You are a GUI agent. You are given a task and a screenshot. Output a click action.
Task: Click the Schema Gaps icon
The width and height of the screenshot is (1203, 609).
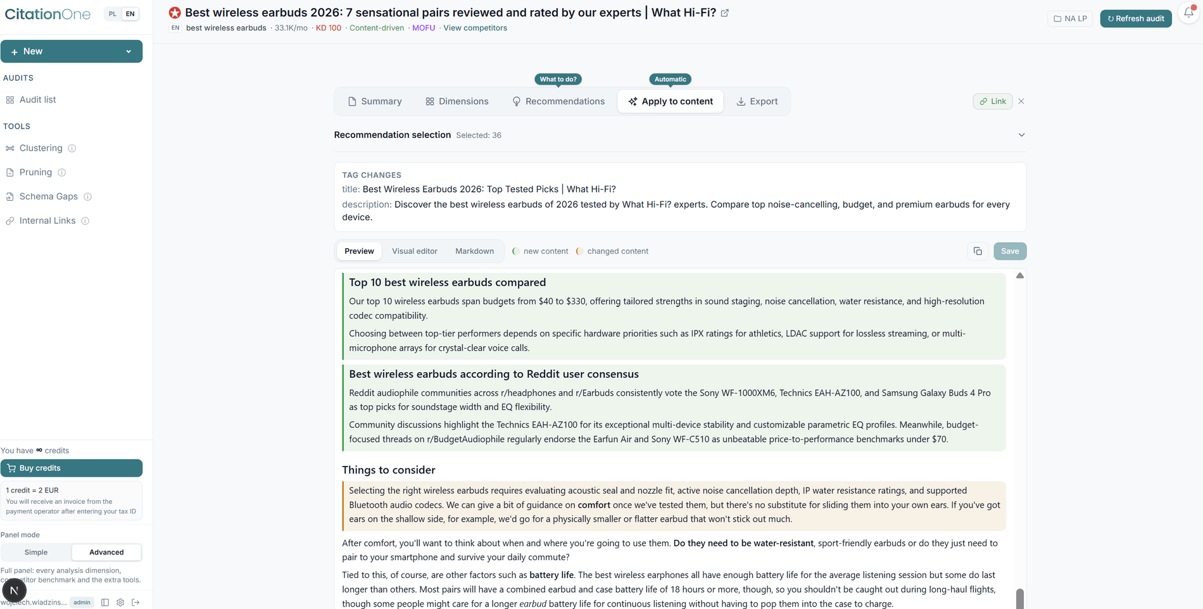[10, 197]
